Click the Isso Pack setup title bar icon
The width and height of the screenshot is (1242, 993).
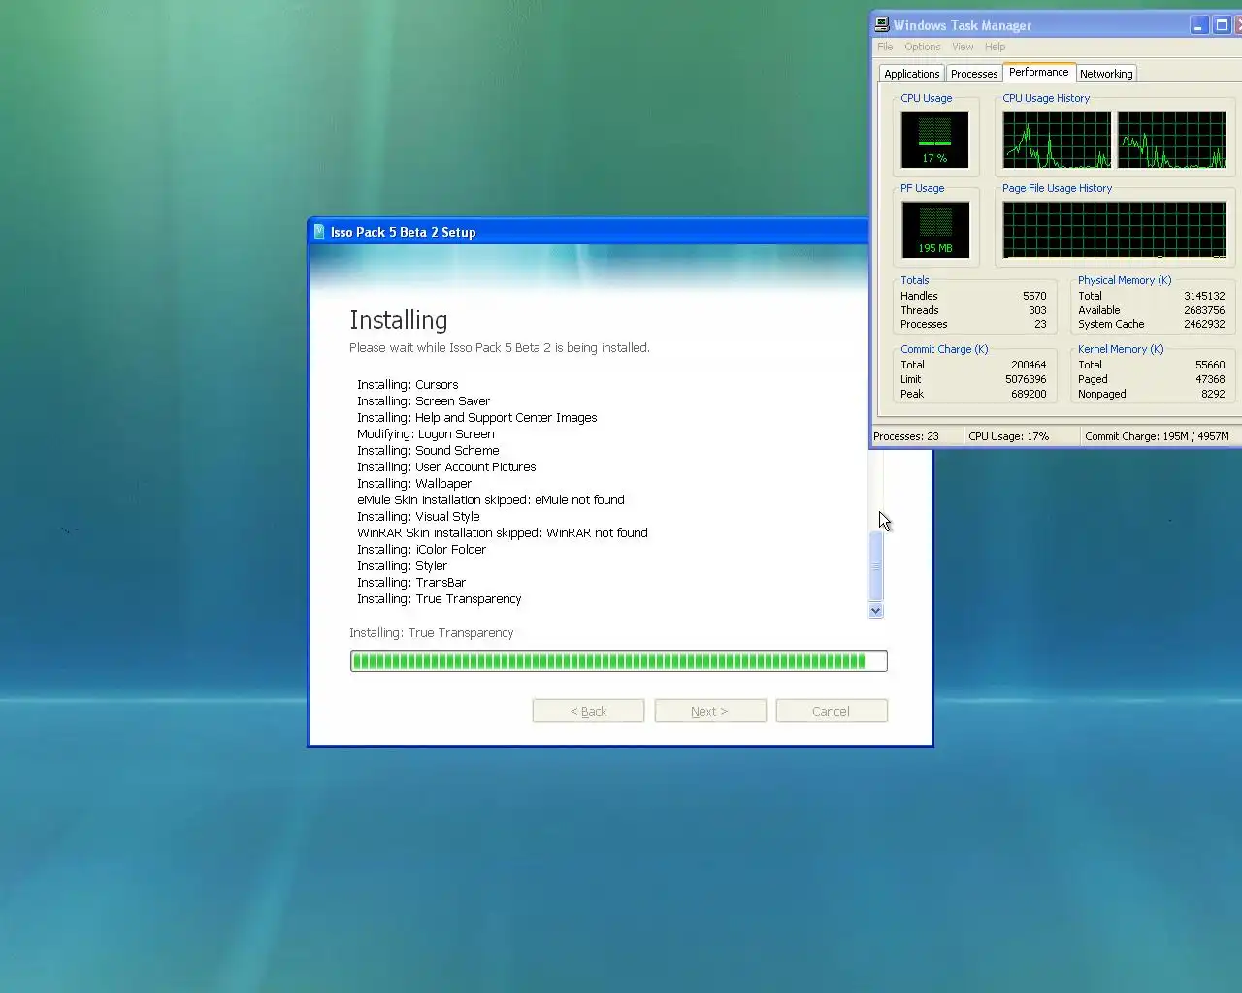(319, 232)
